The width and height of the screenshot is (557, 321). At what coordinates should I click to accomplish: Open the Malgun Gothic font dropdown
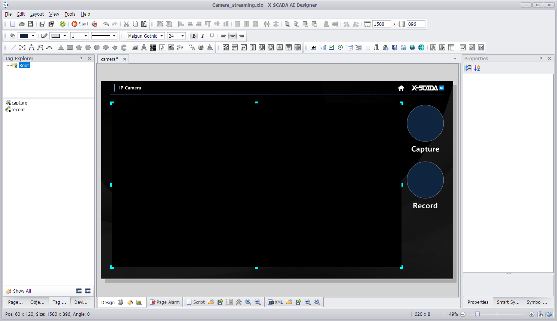162,36
